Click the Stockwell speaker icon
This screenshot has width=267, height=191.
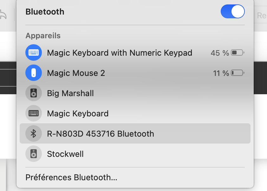(33, 154)
